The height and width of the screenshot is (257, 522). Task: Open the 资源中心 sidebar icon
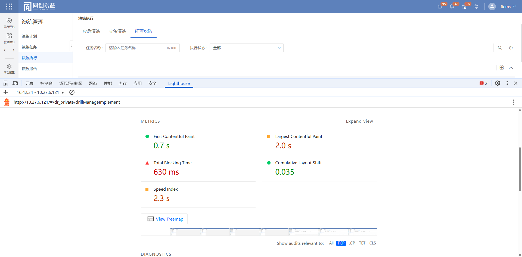coord(9,38)
